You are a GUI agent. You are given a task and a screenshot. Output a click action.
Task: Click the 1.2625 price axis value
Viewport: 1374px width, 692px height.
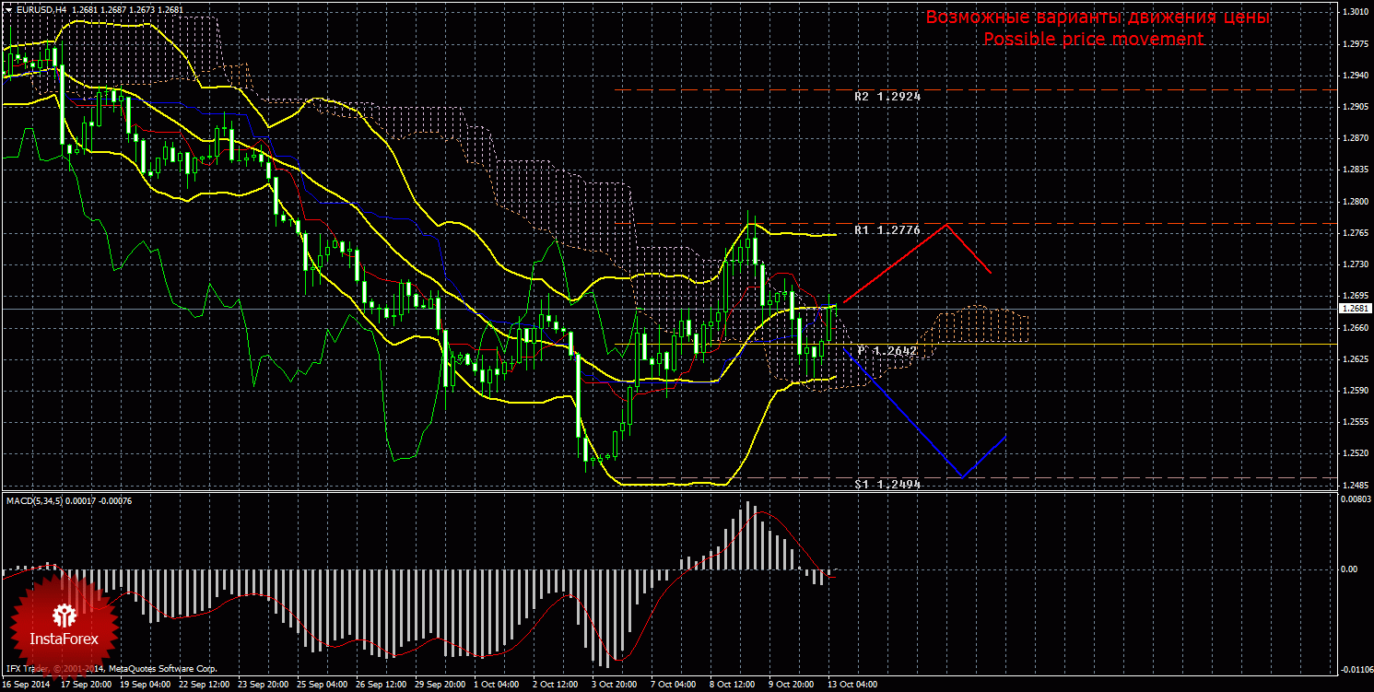coord(1355,359)
